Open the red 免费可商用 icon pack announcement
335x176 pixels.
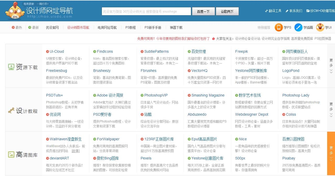coord(173,39)
